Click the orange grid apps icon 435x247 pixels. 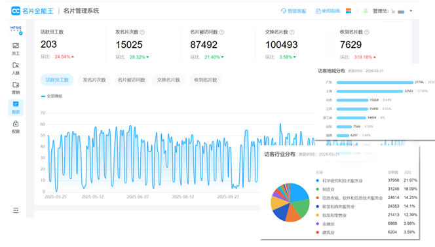[349, 11]
